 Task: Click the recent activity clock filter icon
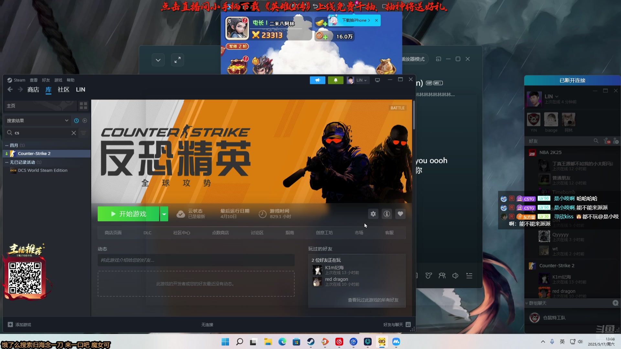tap(76, 121)
